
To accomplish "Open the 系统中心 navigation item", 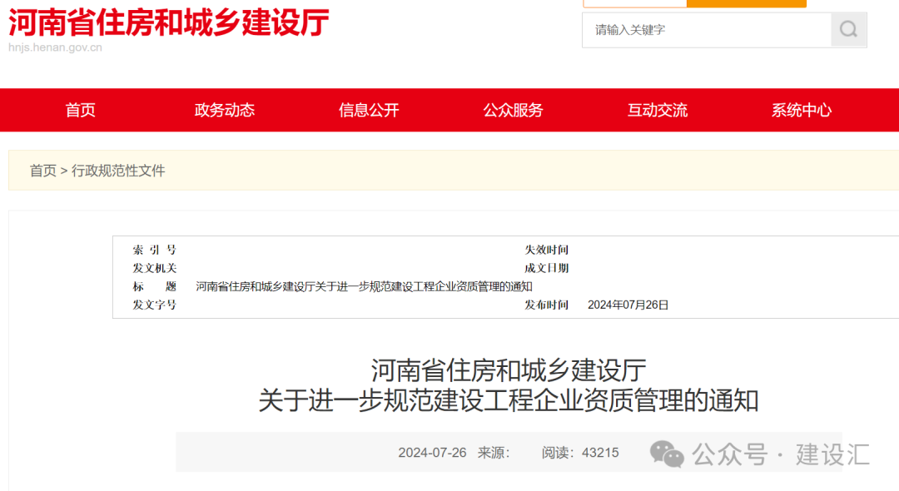I will tap(802, 110).
